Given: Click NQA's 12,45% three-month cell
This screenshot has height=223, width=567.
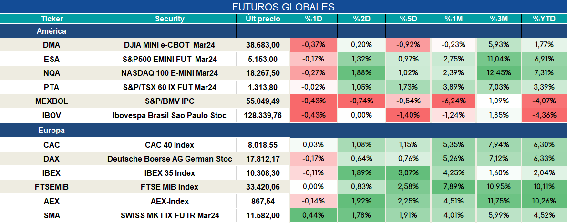Looking at the screenshot, I should (499, 73).
